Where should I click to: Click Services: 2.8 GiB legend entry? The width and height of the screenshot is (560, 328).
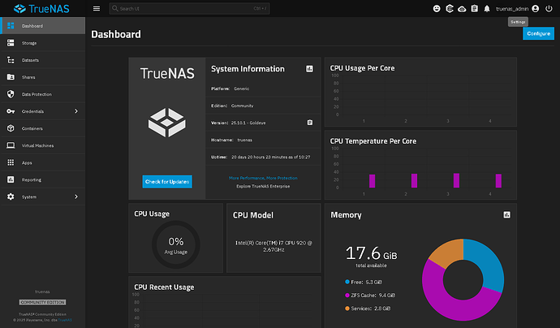pyautogui.click(x=368, y=309)
